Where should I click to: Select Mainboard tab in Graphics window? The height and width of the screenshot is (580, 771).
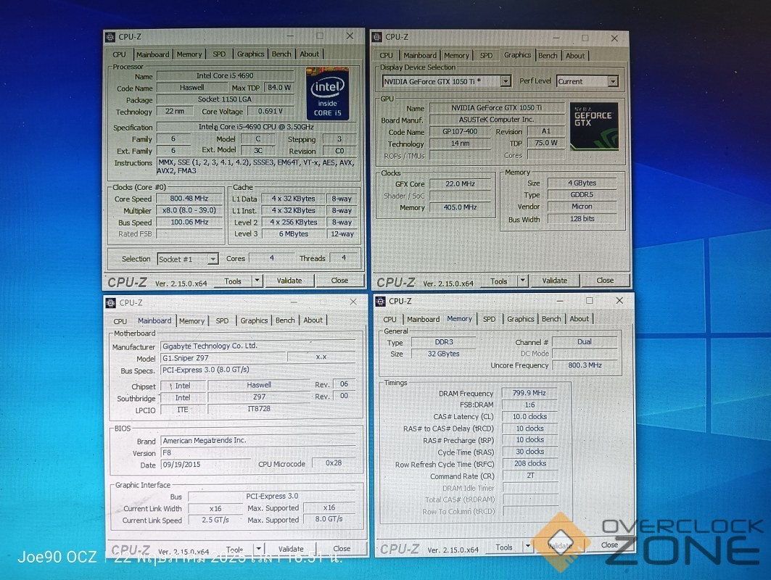point(420,56)
